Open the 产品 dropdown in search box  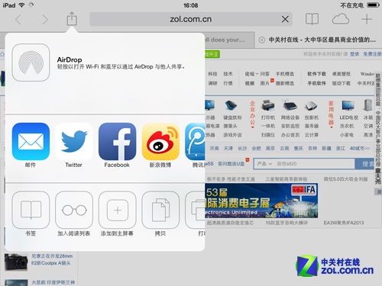264,164
